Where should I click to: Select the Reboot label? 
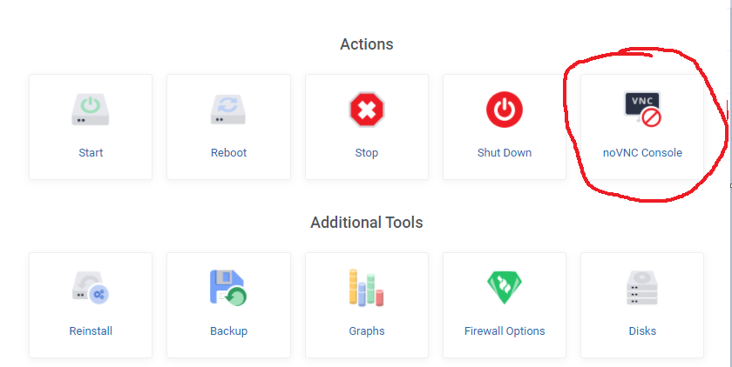click(228, 153)
